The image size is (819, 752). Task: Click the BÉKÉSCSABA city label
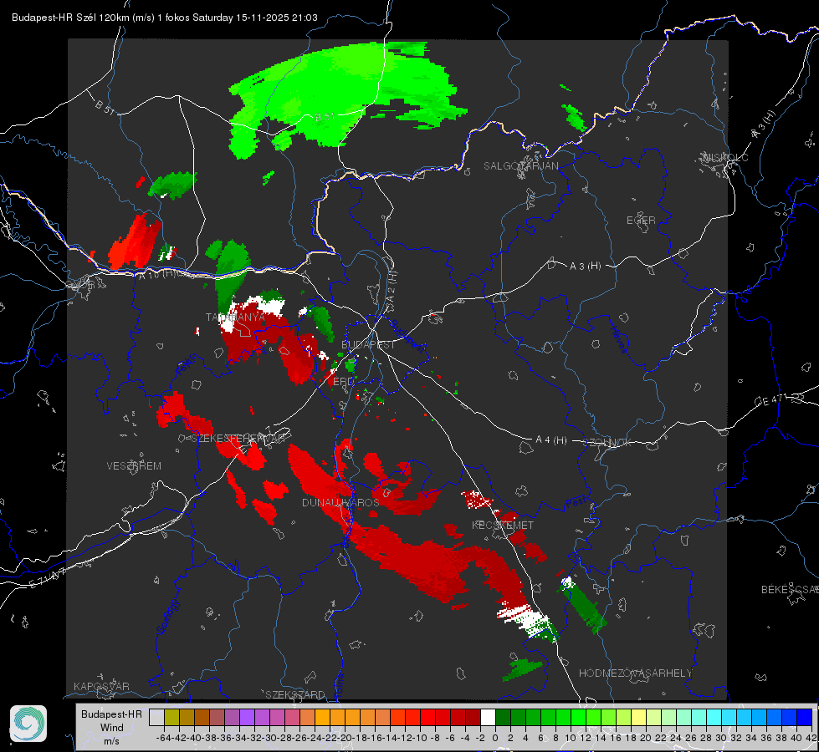[x=789, y=590]
